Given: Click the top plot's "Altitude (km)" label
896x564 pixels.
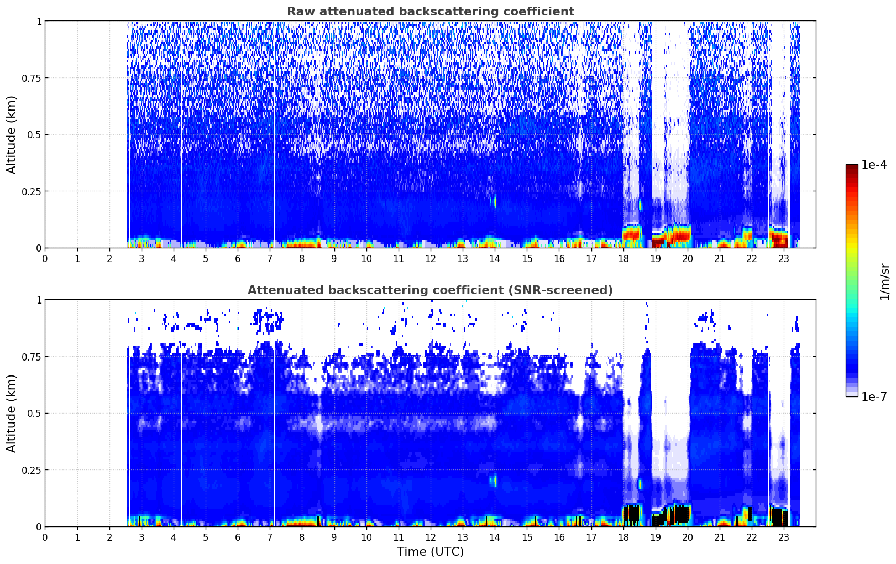Looking at the screenshot, I should click(x=12, y=134).
